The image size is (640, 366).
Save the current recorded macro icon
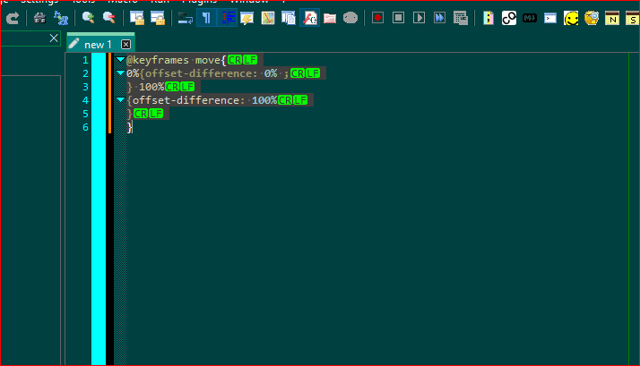tap(461, 18)
